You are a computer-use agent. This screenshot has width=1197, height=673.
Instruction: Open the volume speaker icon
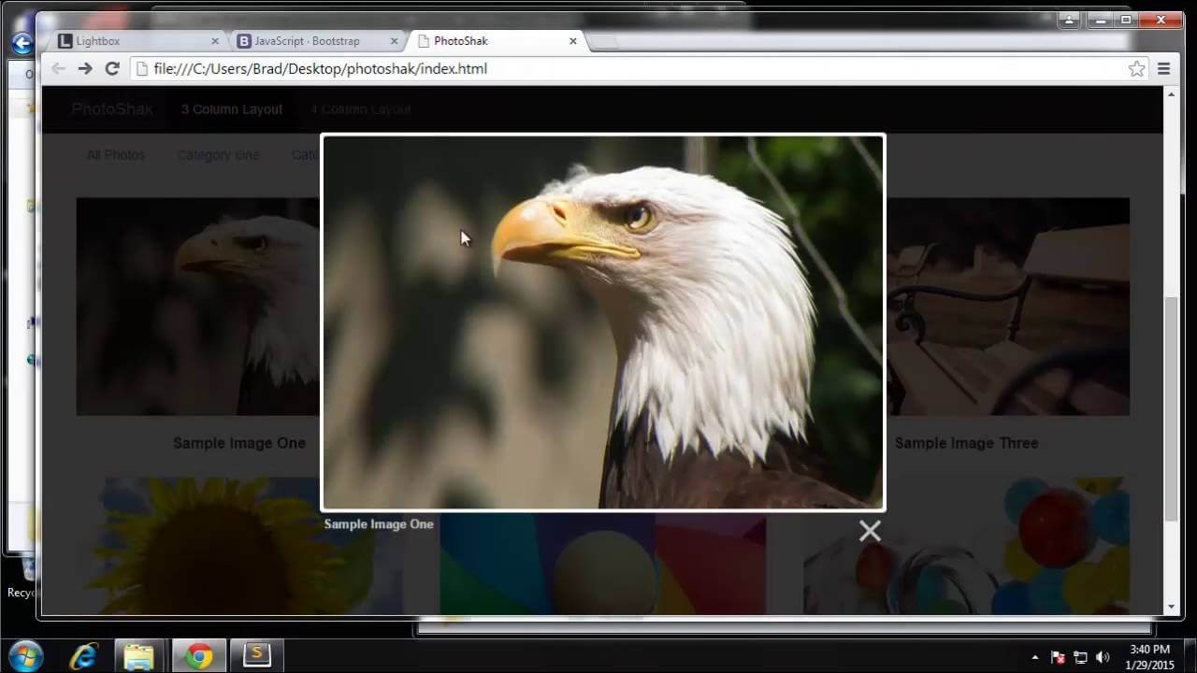(1103, 657)
